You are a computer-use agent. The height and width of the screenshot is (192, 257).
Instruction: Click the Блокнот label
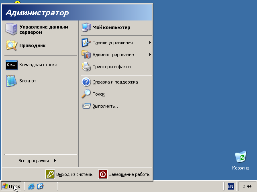tap(28, 81)
